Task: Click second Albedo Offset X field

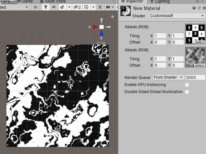Action: coord(160,65)
